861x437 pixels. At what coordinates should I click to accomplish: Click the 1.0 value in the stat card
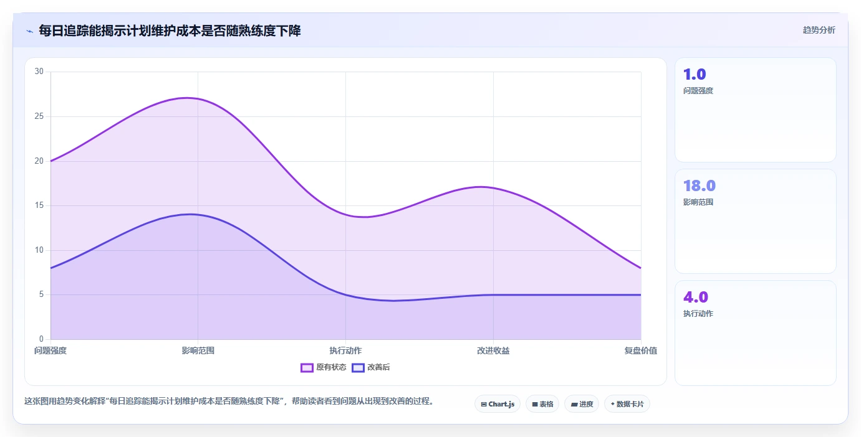coord(695,75)
